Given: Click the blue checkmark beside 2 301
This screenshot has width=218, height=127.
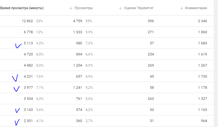Looking at the screenshot, I should tap(17, 122).
